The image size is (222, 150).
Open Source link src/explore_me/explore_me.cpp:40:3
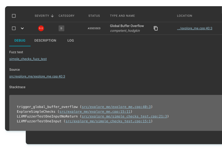(x=37, y=76)
